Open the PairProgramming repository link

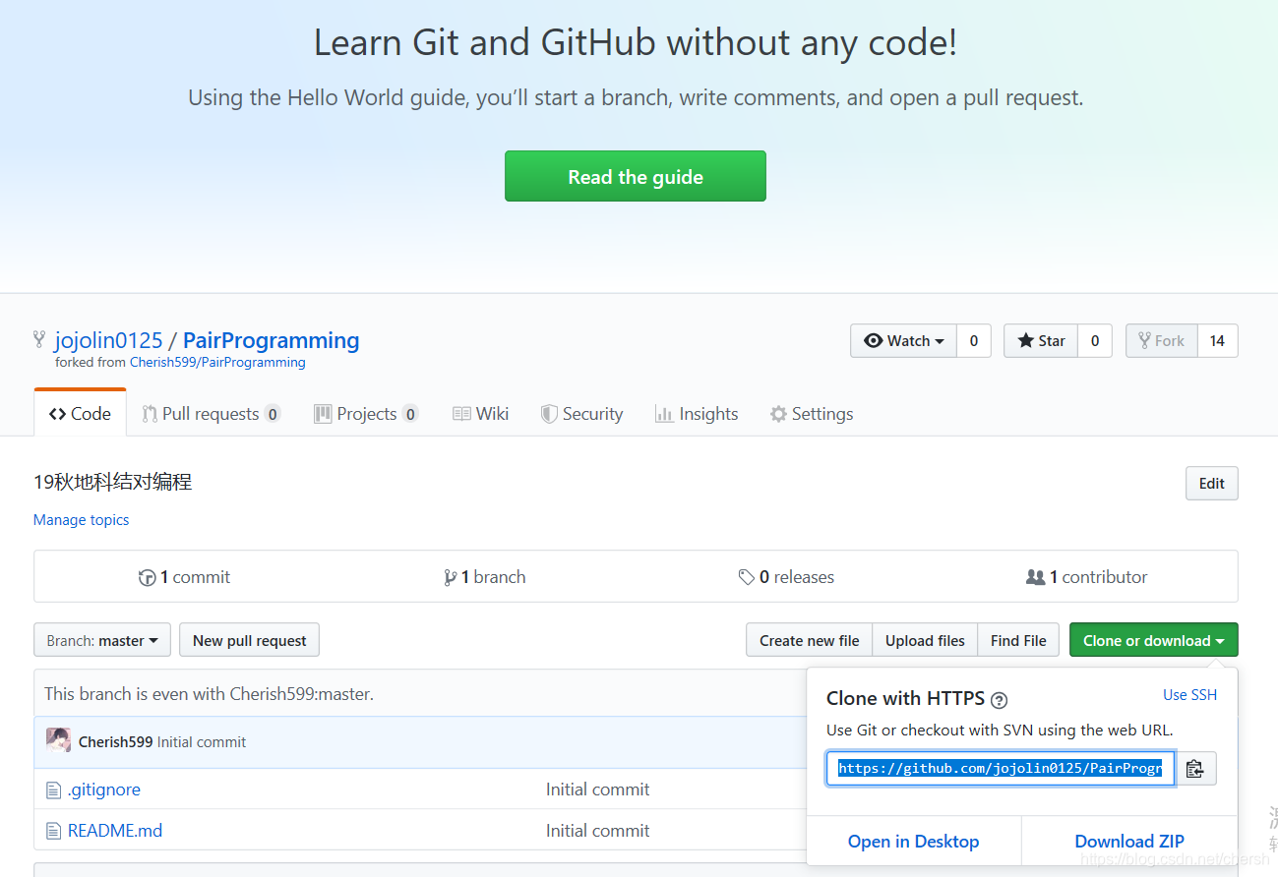coord(271,340)
